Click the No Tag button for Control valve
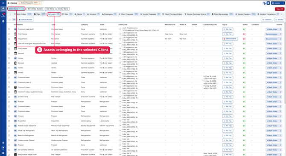The height and width of the screenshot is (156, 286). point(228,97)
